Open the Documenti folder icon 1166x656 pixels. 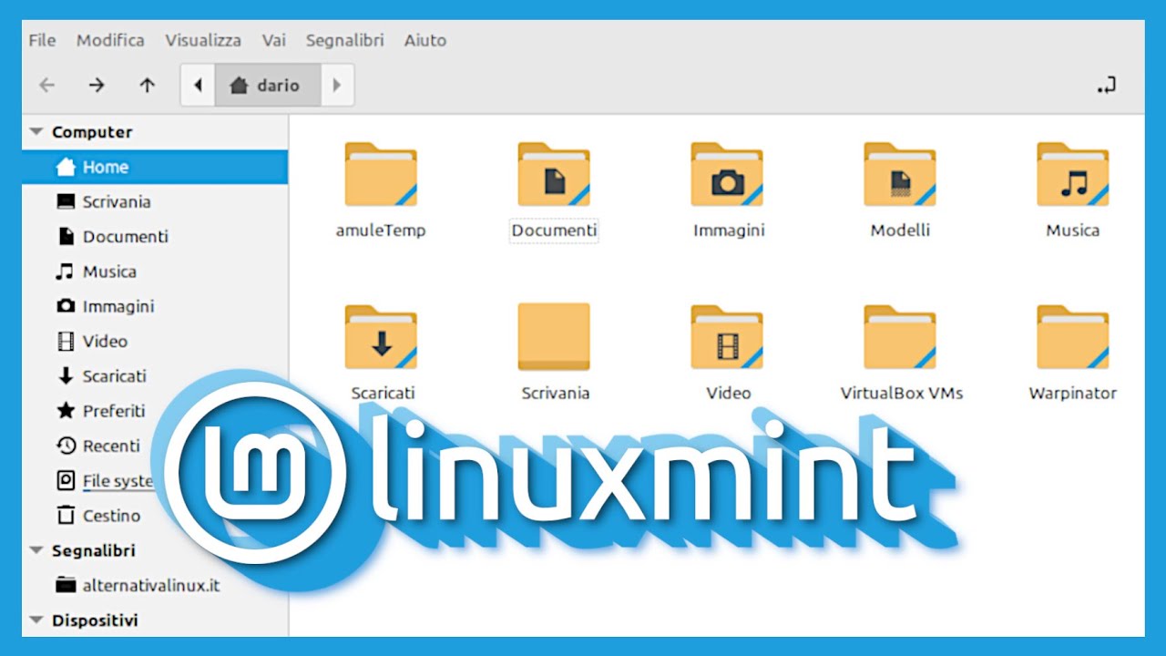554,175
